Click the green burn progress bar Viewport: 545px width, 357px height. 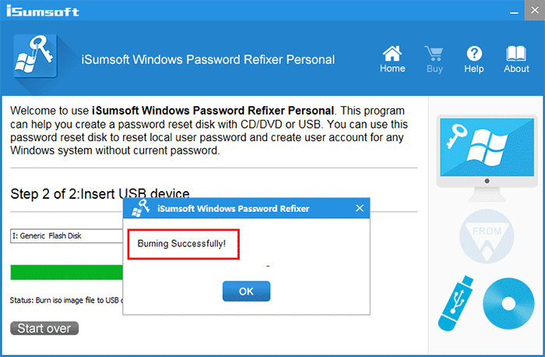pos(66,272)
